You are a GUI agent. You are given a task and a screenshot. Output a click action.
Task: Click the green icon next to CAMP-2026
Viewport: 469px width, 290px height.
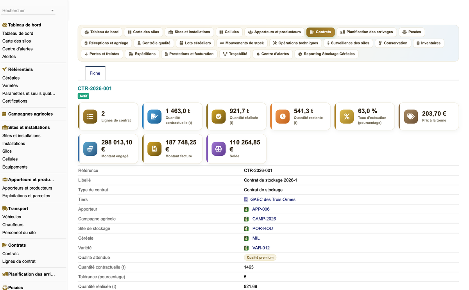(x=246, y=219)
